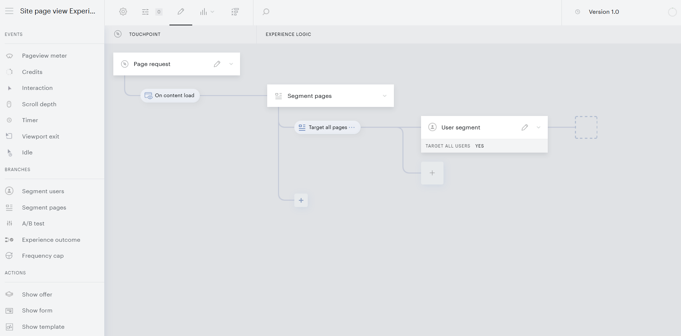Open the bar chart reports dropdown
Viewport: 681px width, 336px height.
(x=207, y=12)
